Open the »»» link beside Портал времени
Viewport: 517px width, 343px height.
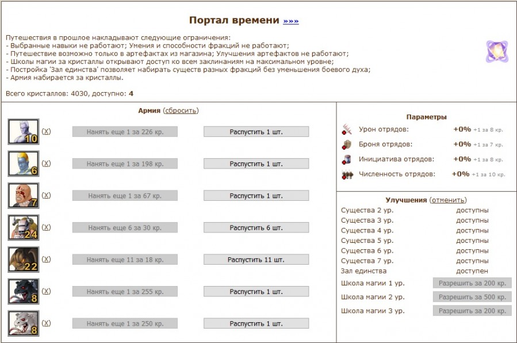pos(291,21)
